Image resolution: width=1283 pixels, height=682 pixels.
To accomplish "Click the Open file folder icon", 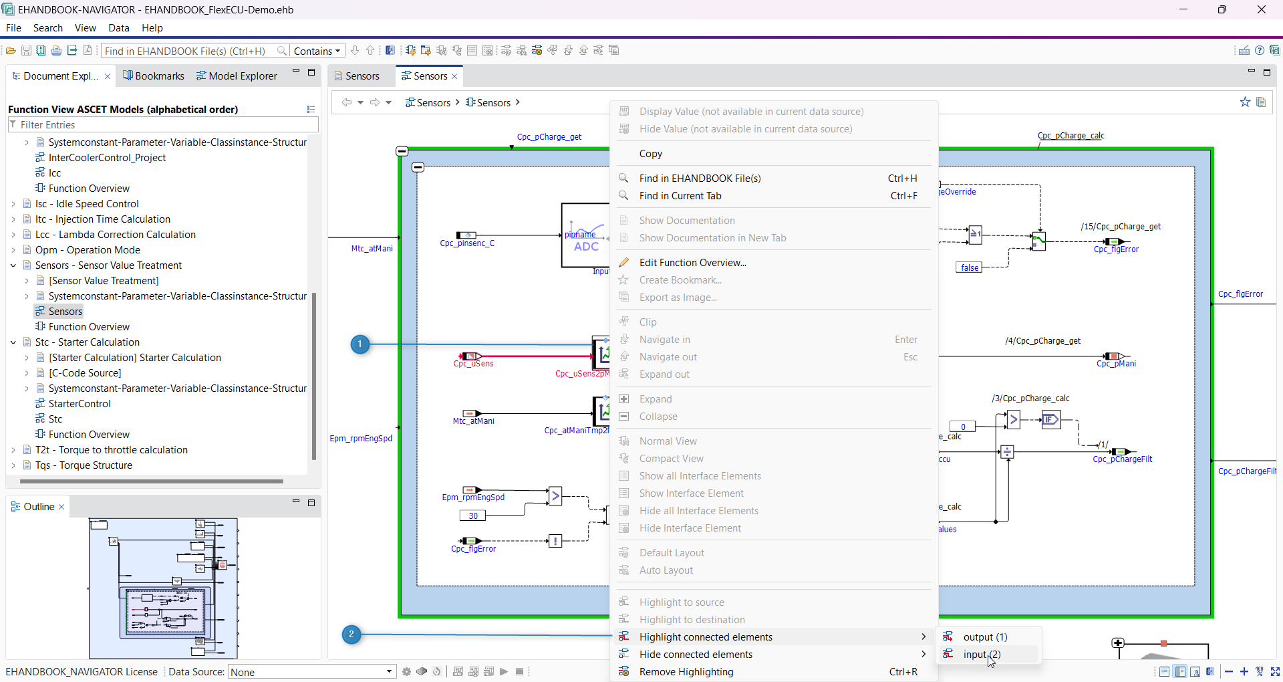I will click(x=11, y=51).
